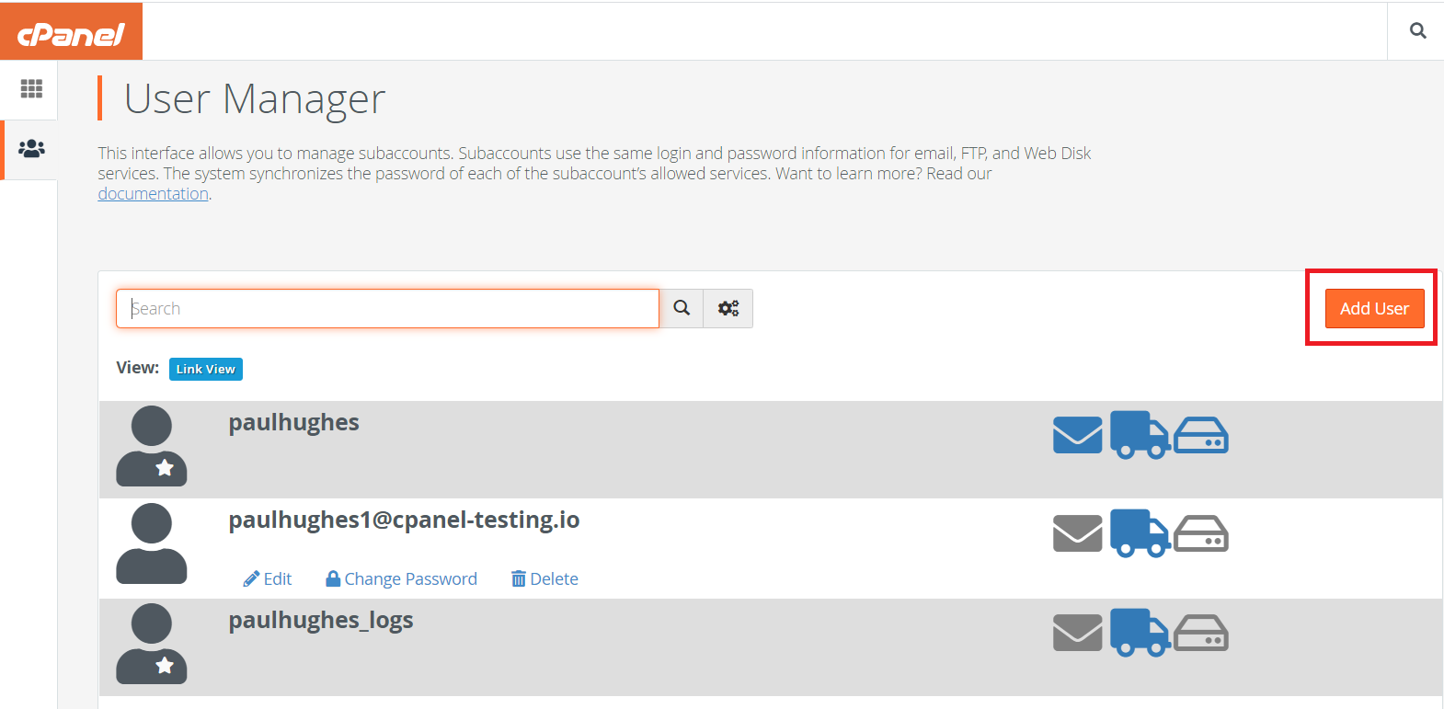Click FTP truck icon for paulhughes
1444x709 pixels.
(1140, 434)
